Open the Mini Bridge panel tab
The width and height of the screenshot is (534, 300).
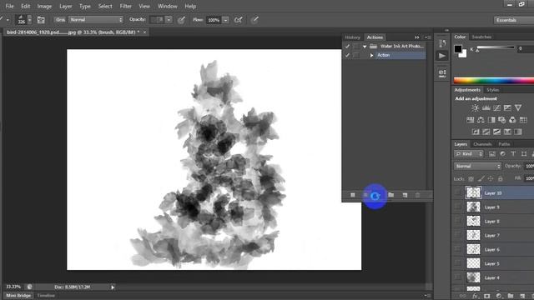(x=18, y=296)
